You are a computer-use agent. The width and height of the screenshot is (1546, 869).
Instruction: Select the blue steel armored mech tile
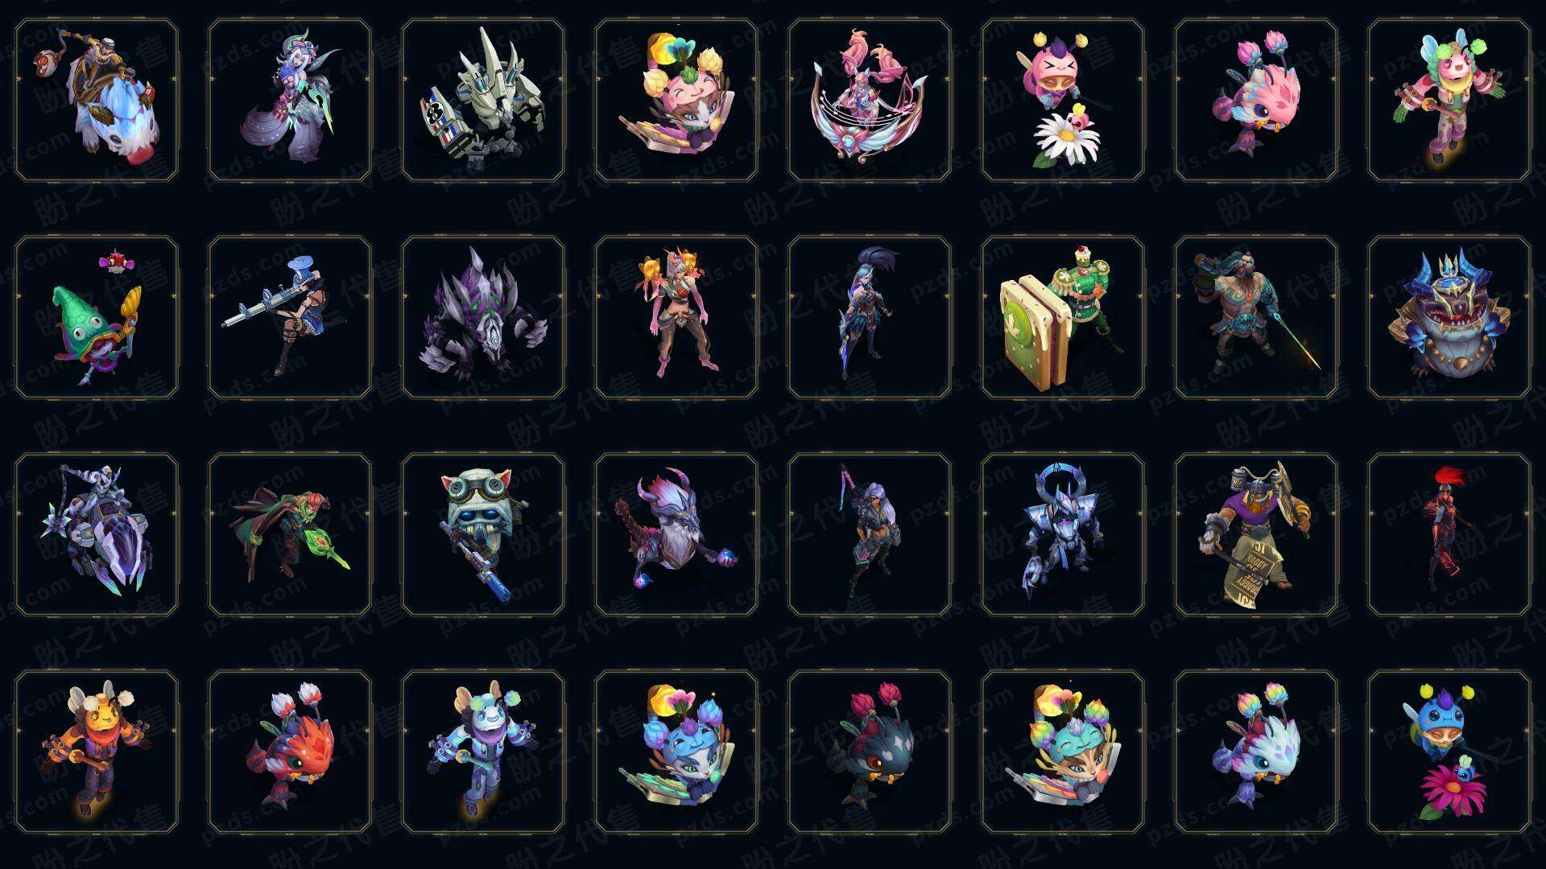point(1063,534)
